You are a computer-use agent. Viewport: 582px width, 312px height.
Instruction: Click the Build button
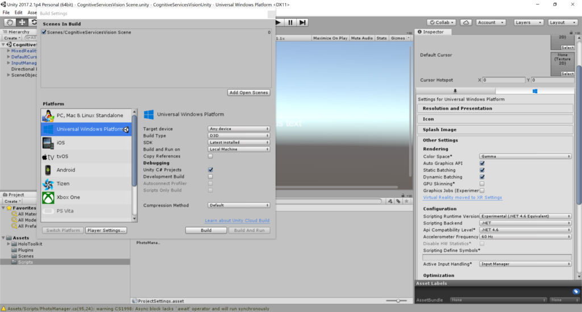coord(206,230)
